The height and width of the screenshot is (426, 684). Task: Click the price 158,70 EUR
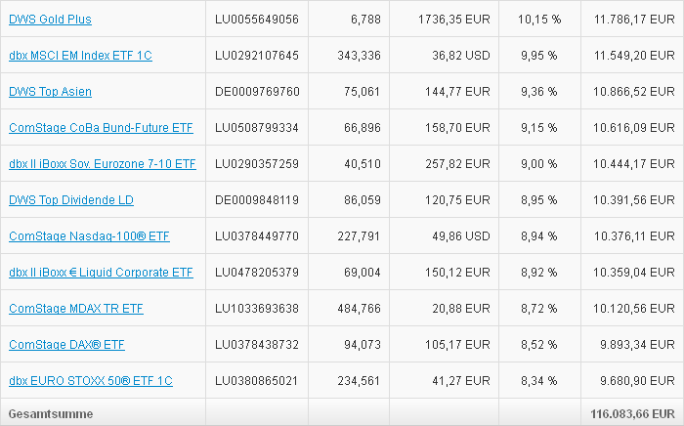pyautogui.click(x=457, y=128)
